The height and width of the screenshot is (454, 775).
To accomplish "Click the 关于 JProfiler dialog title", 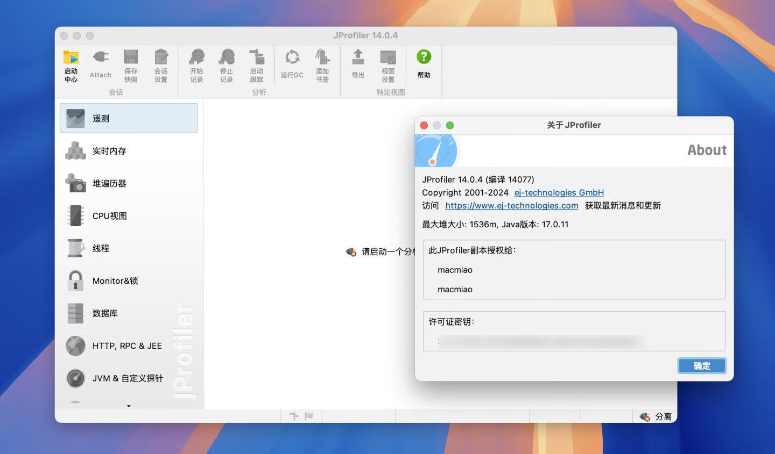I will (574, 125).
